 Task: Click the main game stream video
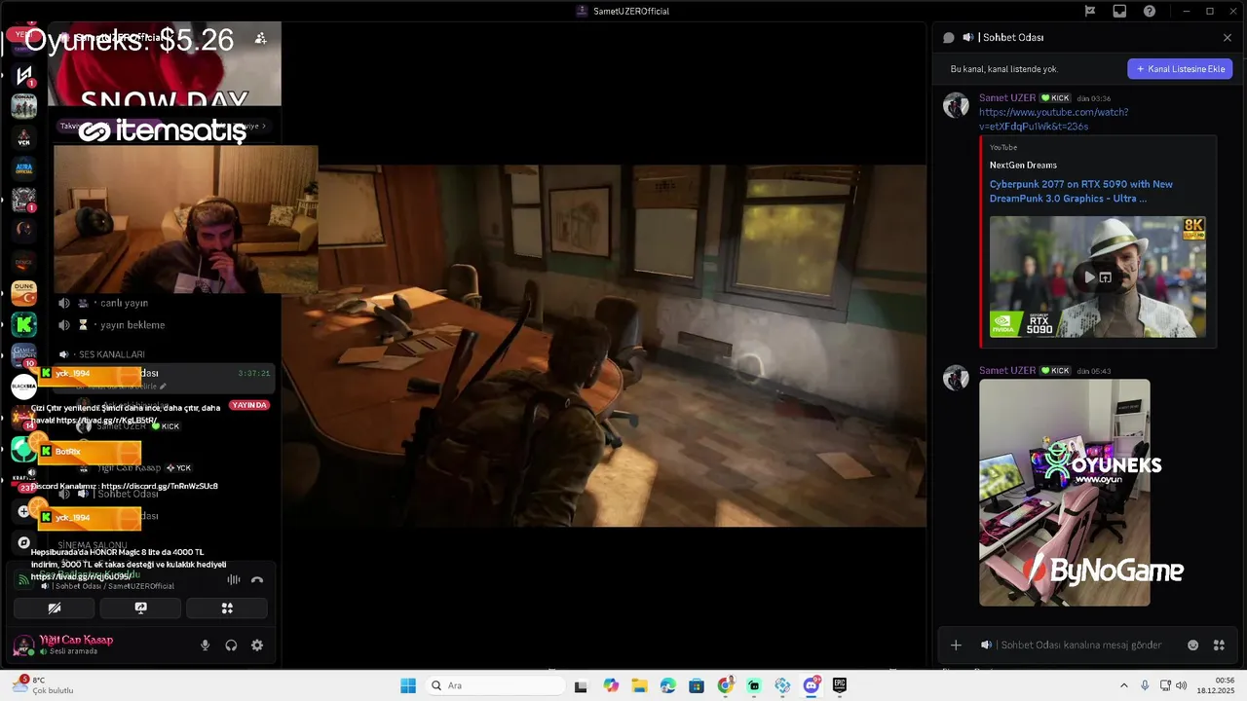coord(604,346)
